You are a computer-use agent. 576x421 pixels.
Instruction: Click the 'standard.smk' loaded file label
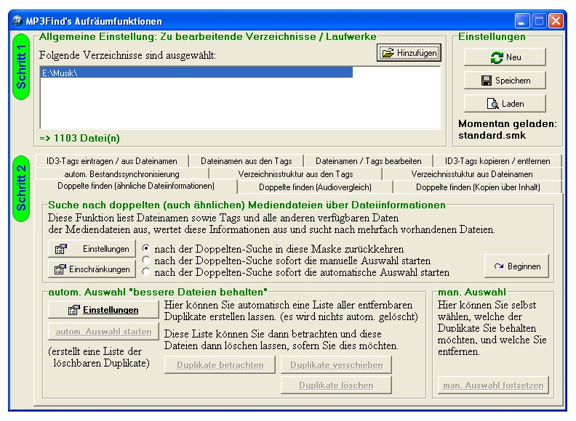point(492,135)
